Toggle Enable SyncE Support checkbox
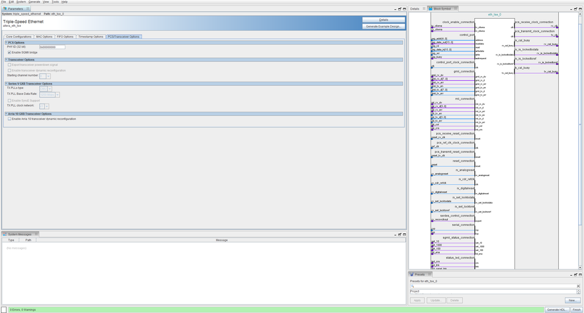The width and height of the screenshot is (584, 313). 9,101
